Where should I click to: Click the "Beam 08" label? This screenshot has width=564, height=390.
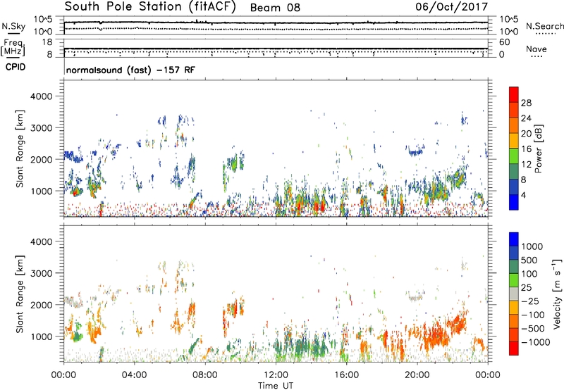[275, 8]
